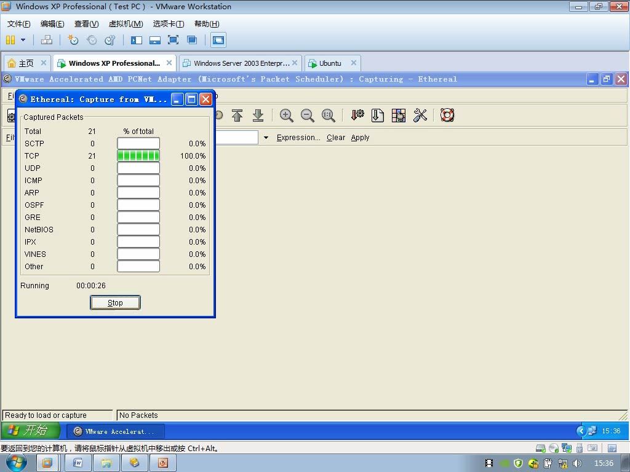Open file explorer from host taskbar
Screen dimensions: 630x472
coord(106,463)
